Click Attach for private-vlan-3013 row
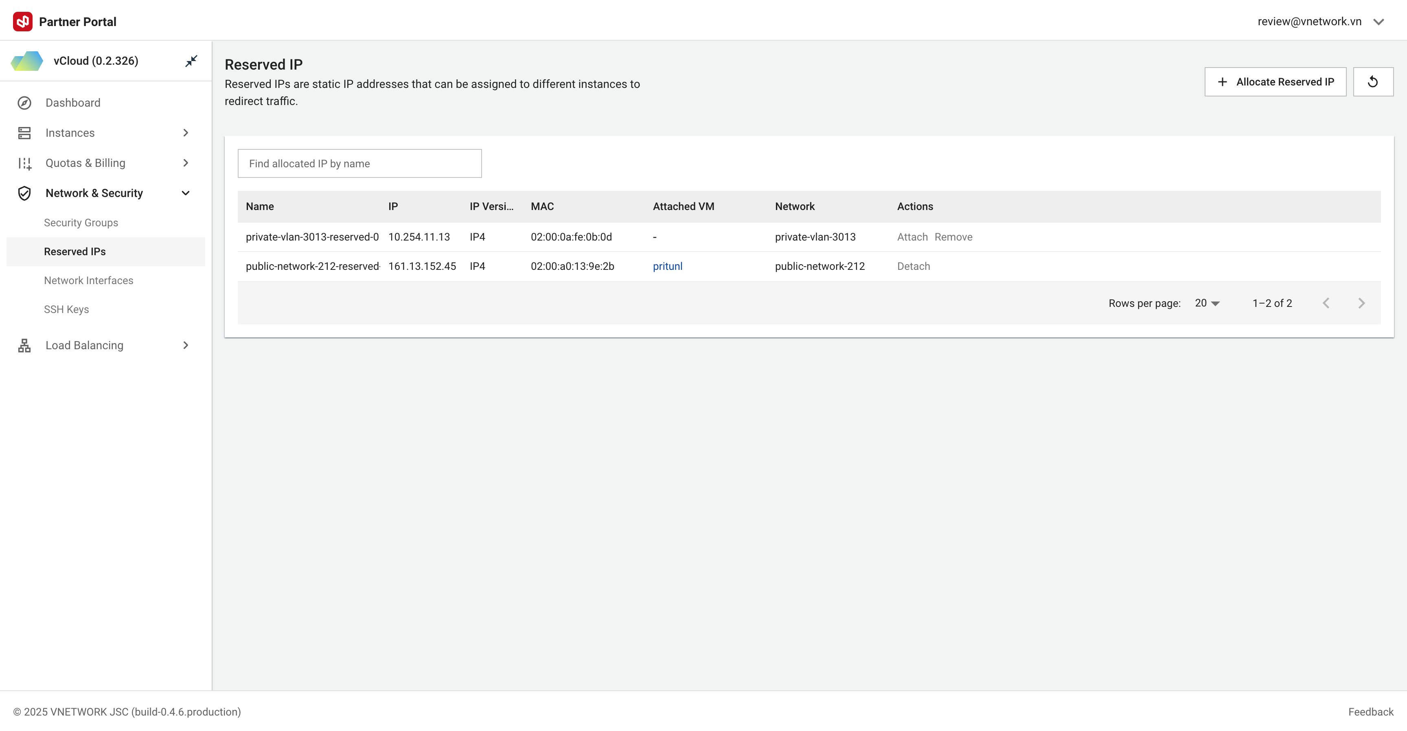 click(x=912, y=237)
